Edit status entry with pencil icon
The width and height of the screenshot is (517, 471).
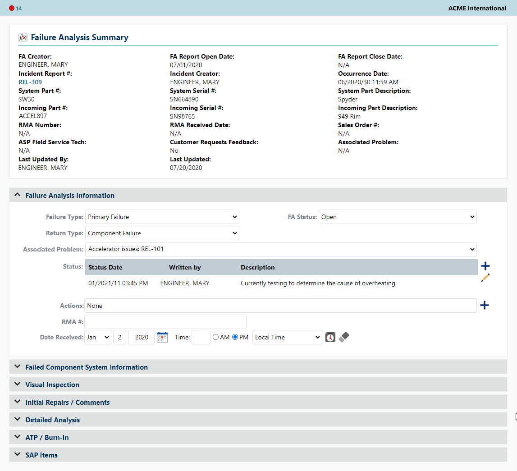485,278
